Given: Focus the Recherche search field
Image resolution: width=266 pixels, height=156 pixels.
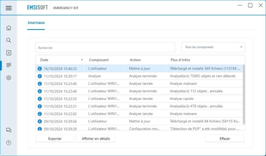Looking at the screenshot, I should point(105,48).
